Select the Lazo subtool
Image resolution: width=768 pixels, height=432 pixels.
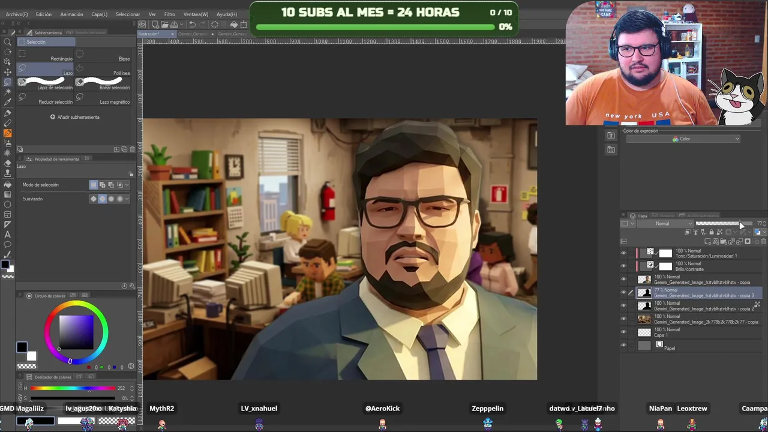pos(45,69)
